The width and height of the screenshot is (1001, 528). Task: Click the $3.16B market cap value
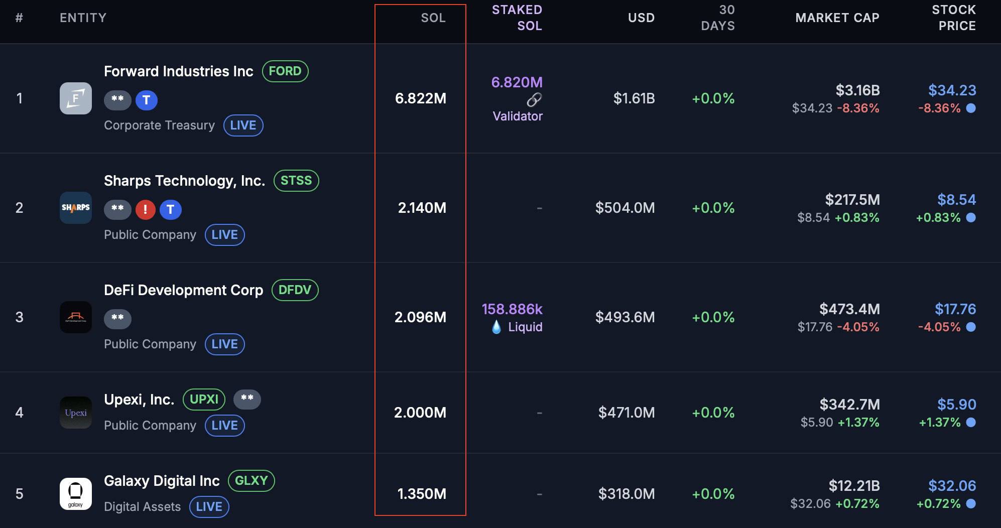(857, 90)
